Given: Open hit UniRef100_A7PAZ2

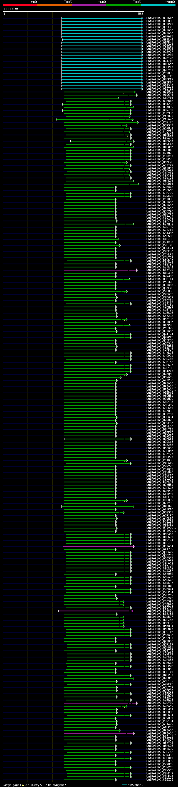Looking at the screenshot, I should point(160,36).
